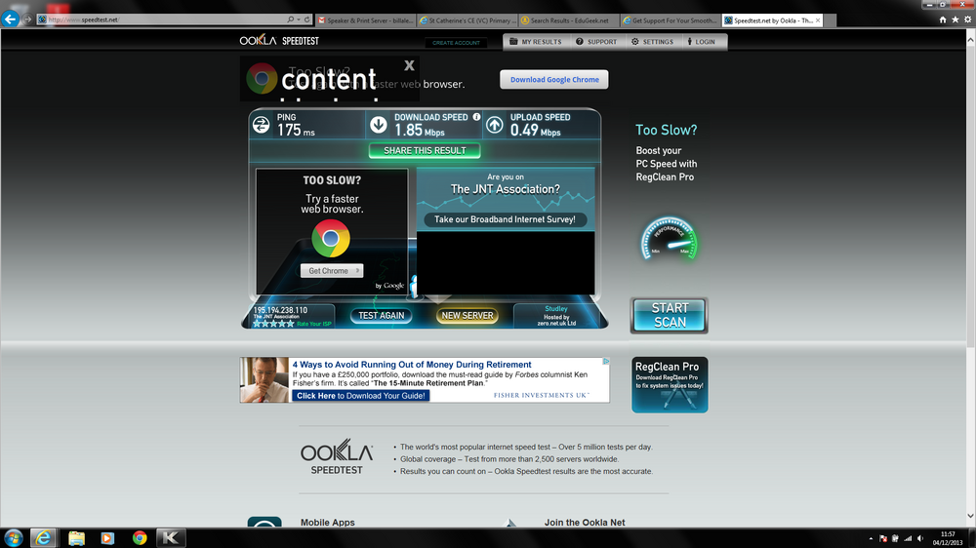This screenshot has width=976, height=548.
Task: Click Share This Result button
Action: [x=425, y=150]
